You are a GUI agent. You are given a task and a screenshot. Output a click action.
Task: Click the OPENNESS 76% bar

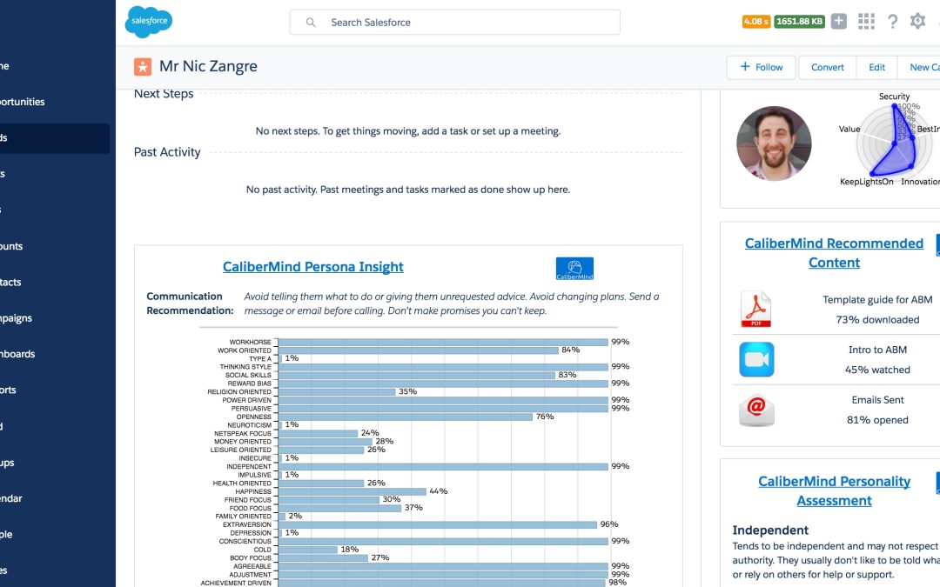406,417
